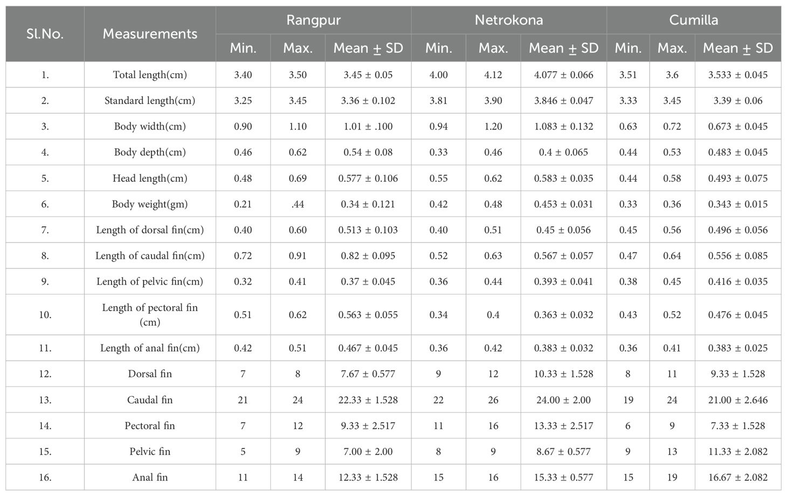Viewport: 787px width, 496px height.
Task: Click the Body width(cm) measurement cell
Action: (150, 127)
